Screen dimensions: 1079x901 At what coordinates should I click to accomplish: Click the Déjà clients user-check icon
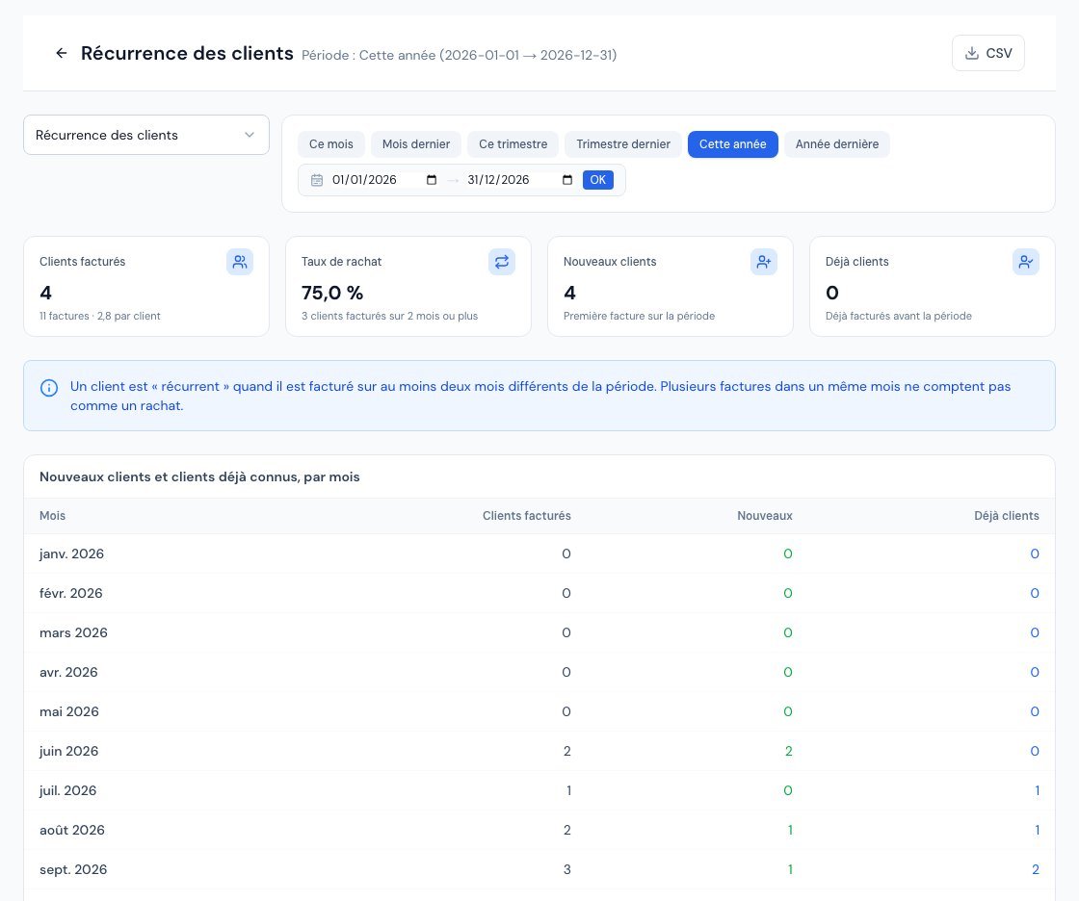[1026, 262]
